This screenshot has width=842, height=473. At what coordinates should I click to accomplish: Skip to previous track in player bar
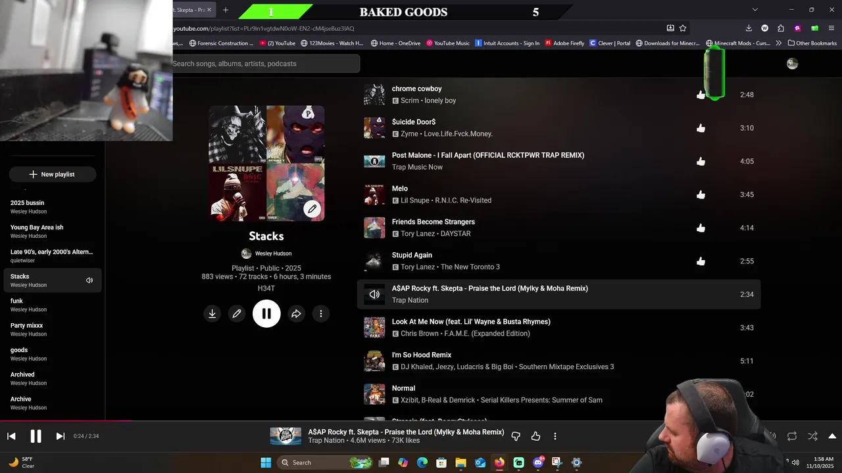(x=11, y=436)
